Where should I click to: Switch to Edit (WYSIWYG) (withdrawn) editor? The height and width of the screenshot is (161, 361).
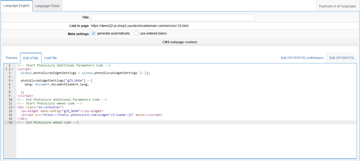302,58
